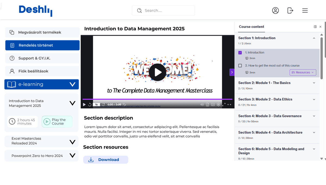
Task: Toggle video captions icon
Action: (213, 104)
